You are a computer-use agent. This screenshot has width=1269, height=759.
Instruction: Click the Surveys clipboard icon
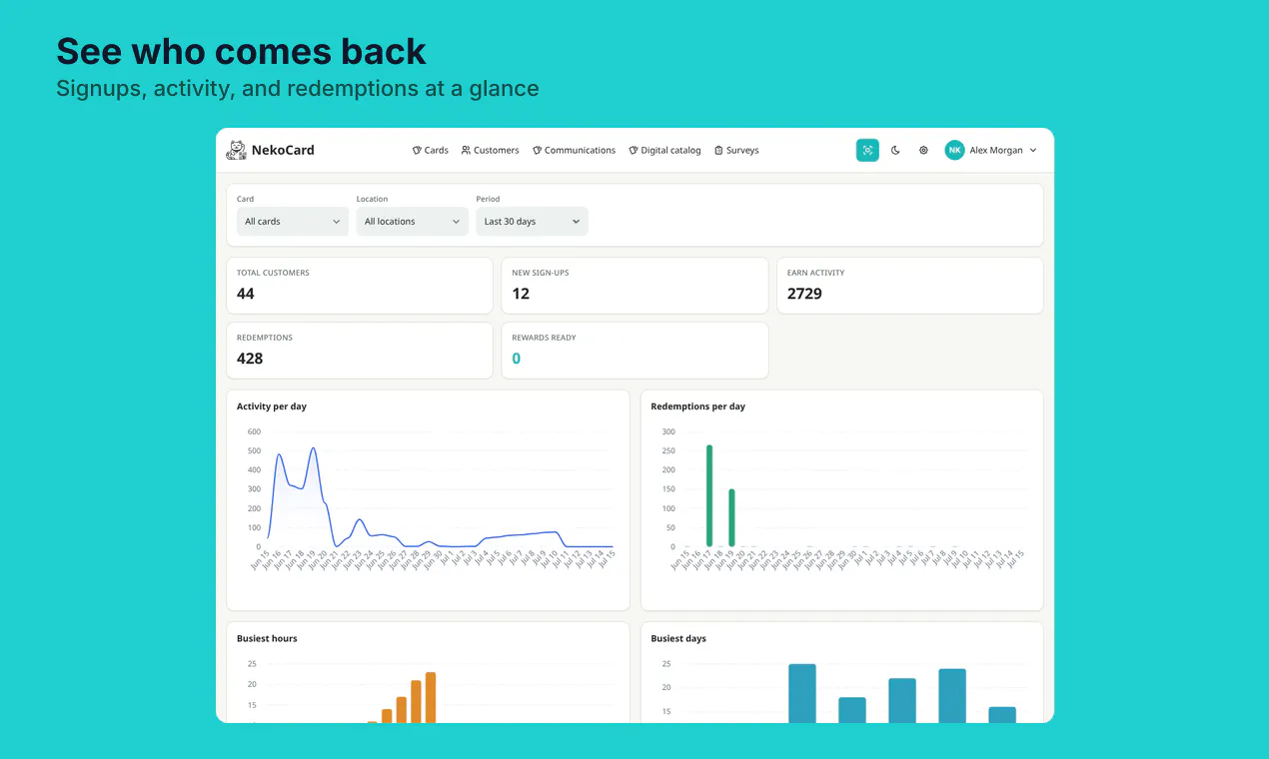718,150
